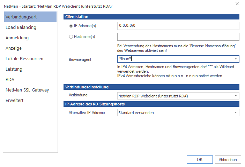Go to the Anzeige section
Image resolution: width=245 pixels, height=167 pixels.
(x=14, y=48)
